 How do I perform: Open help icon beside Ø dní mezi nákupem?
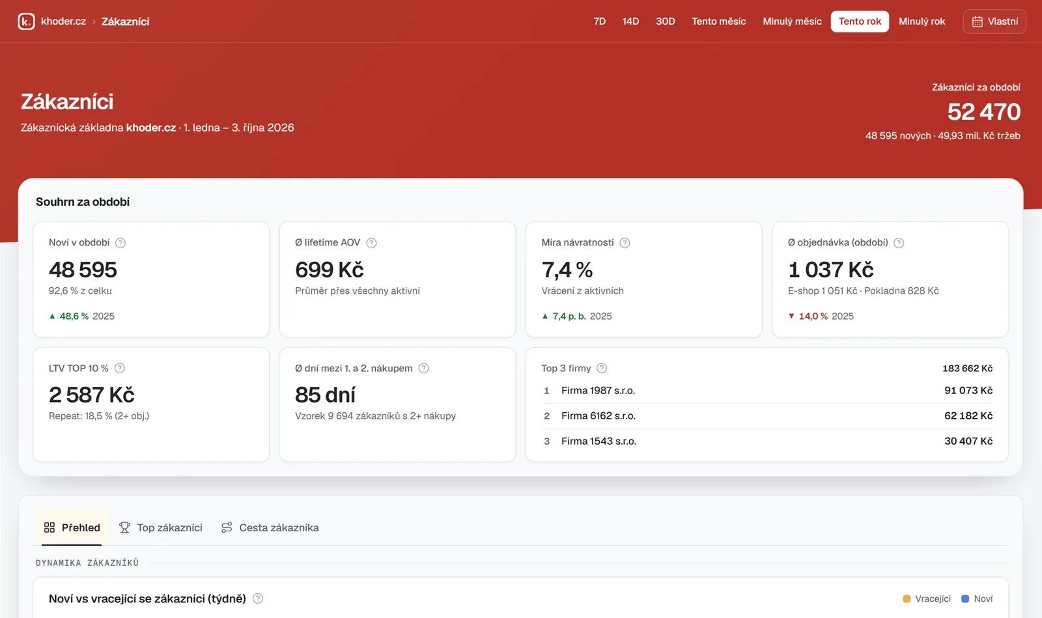pos(423,369)
